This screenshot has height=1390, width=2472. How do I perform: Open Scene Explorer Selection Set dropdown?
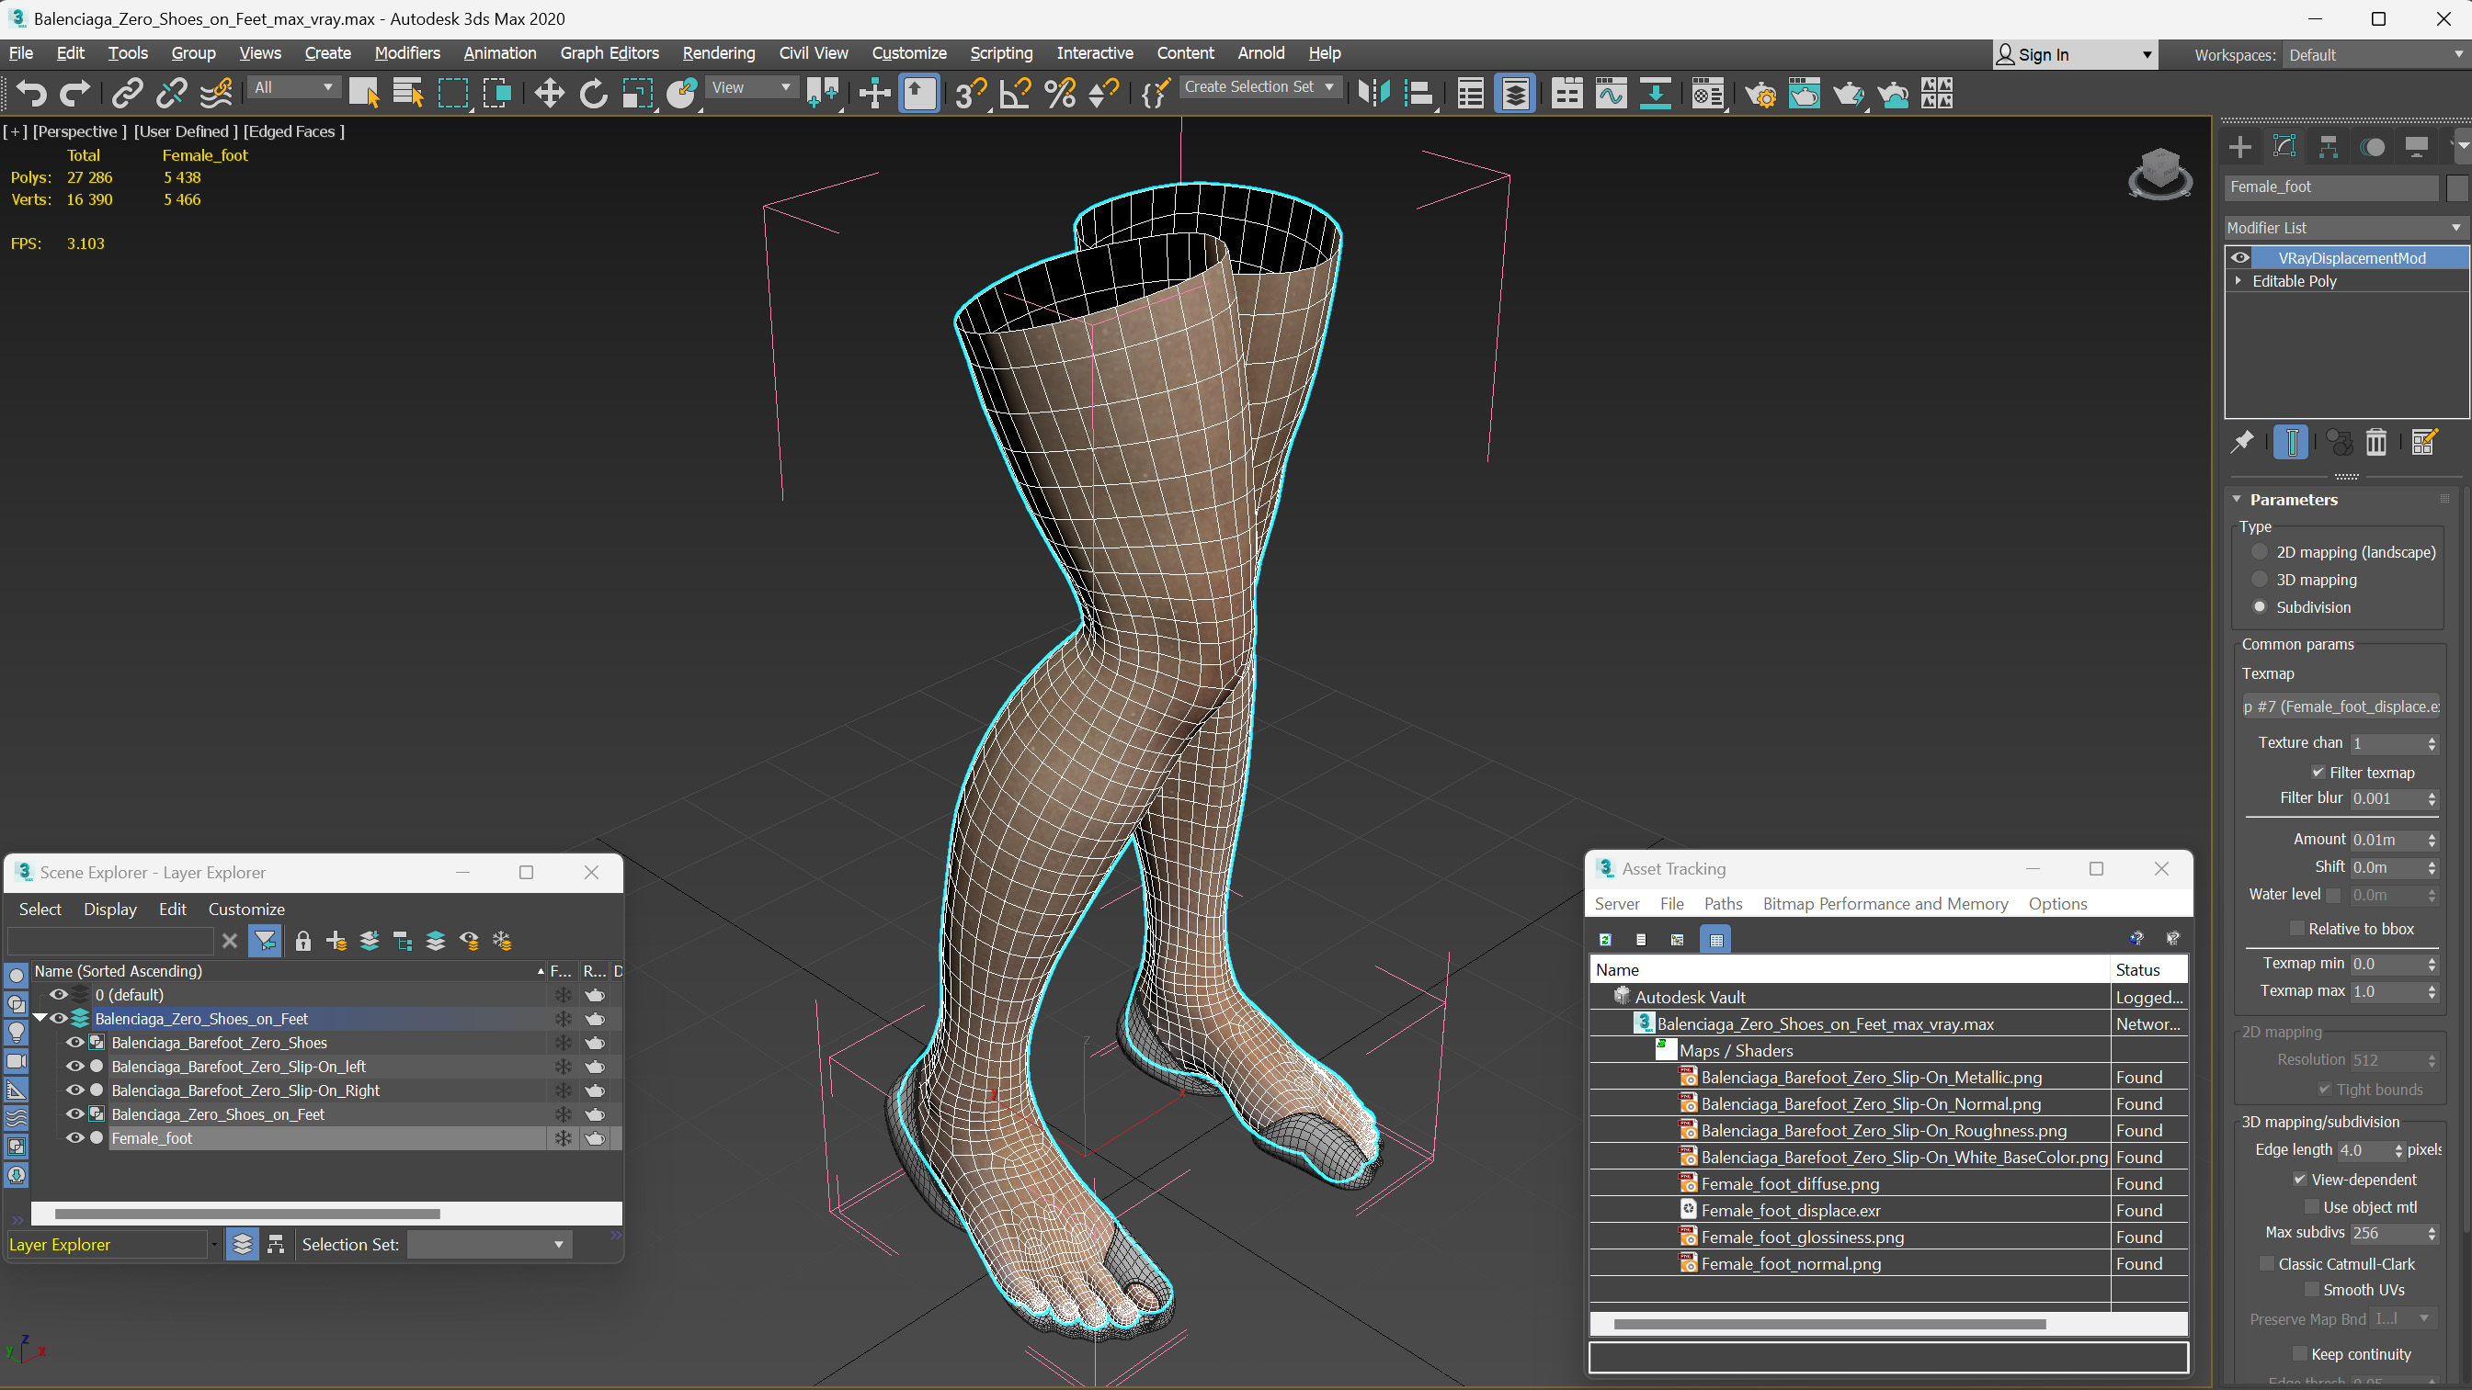(488, 1244)
